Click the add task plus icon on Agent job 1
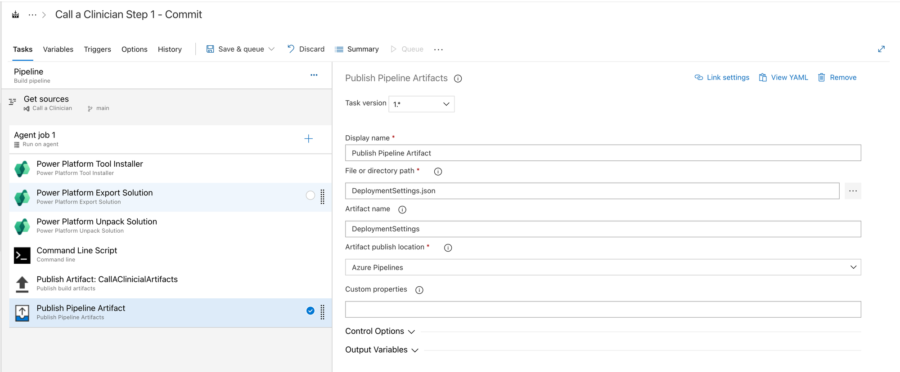Viewport: 900px width, 372px height. coord(308,139)
